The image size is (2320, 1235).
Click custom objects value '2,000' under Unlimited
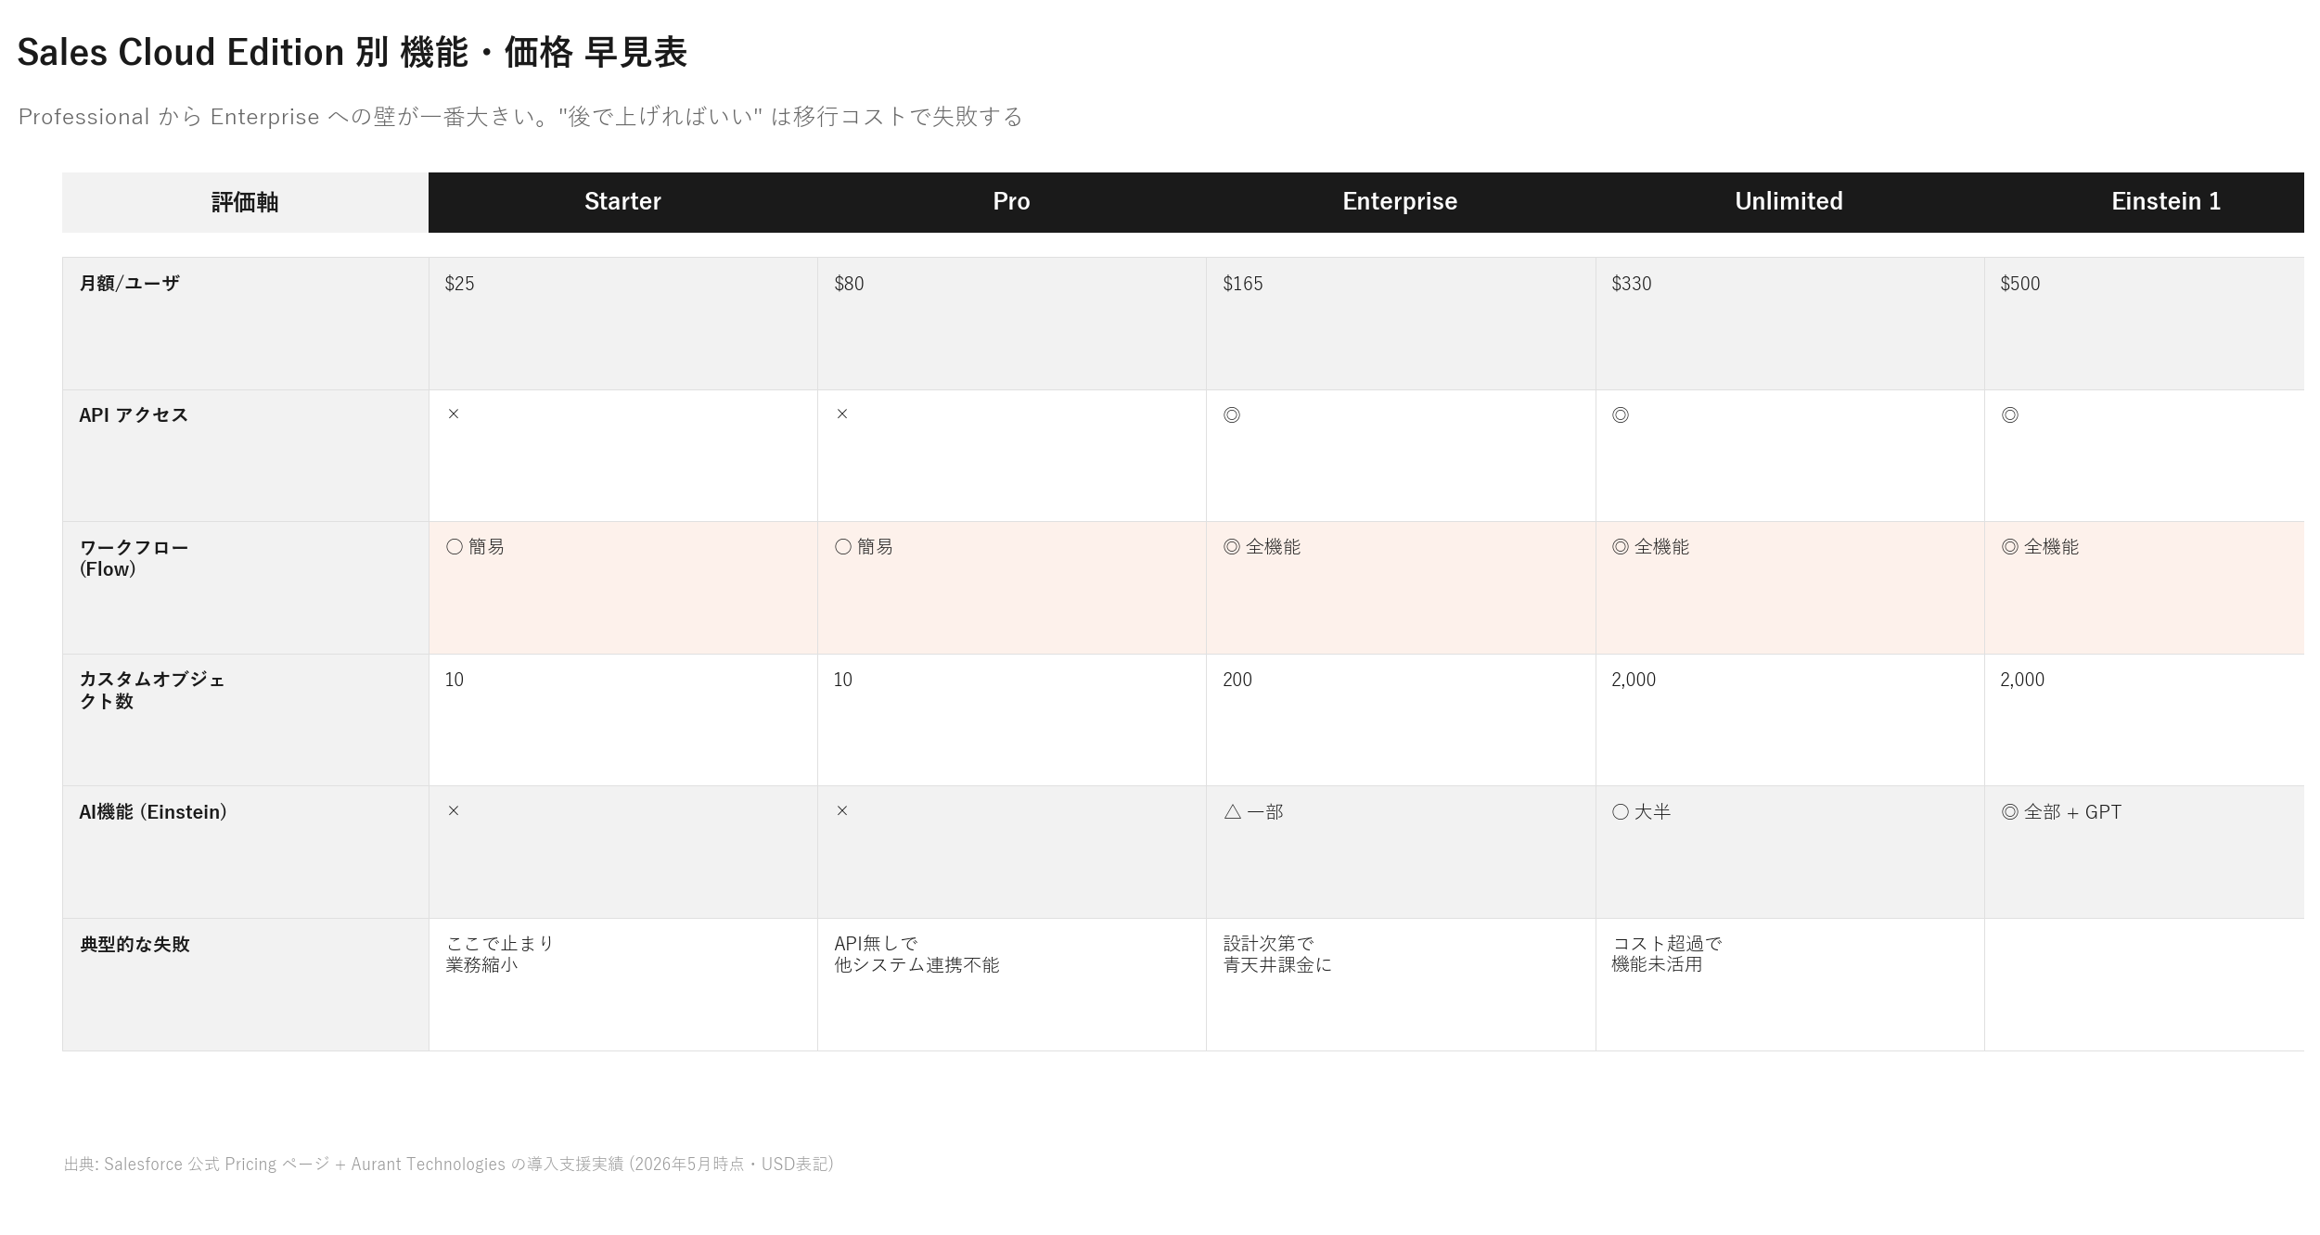1634,680
